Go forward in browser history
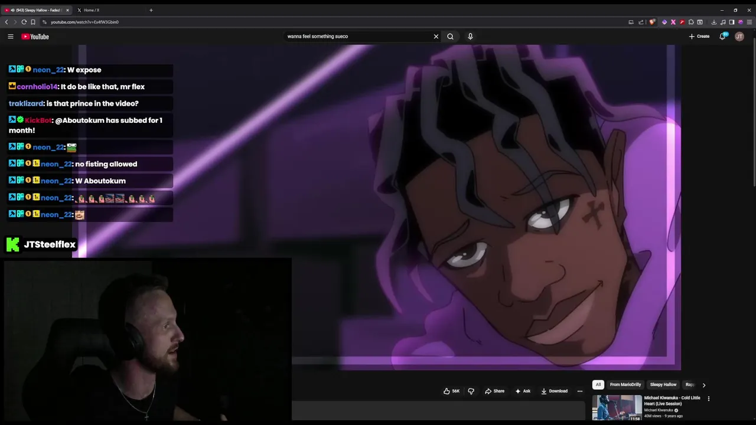 click(x=15, y=22)
